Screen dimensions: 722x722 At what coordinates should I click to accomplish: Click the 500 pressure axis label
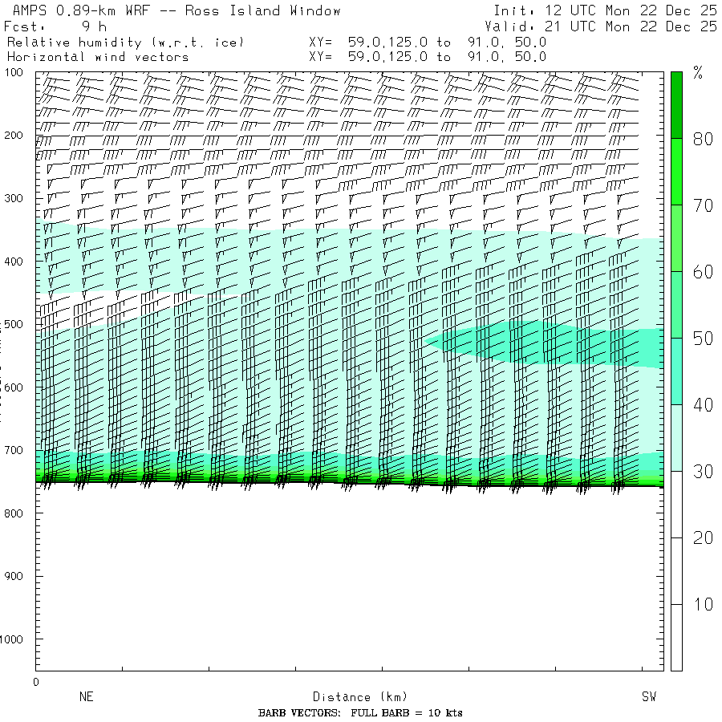(x=14, y=324)
